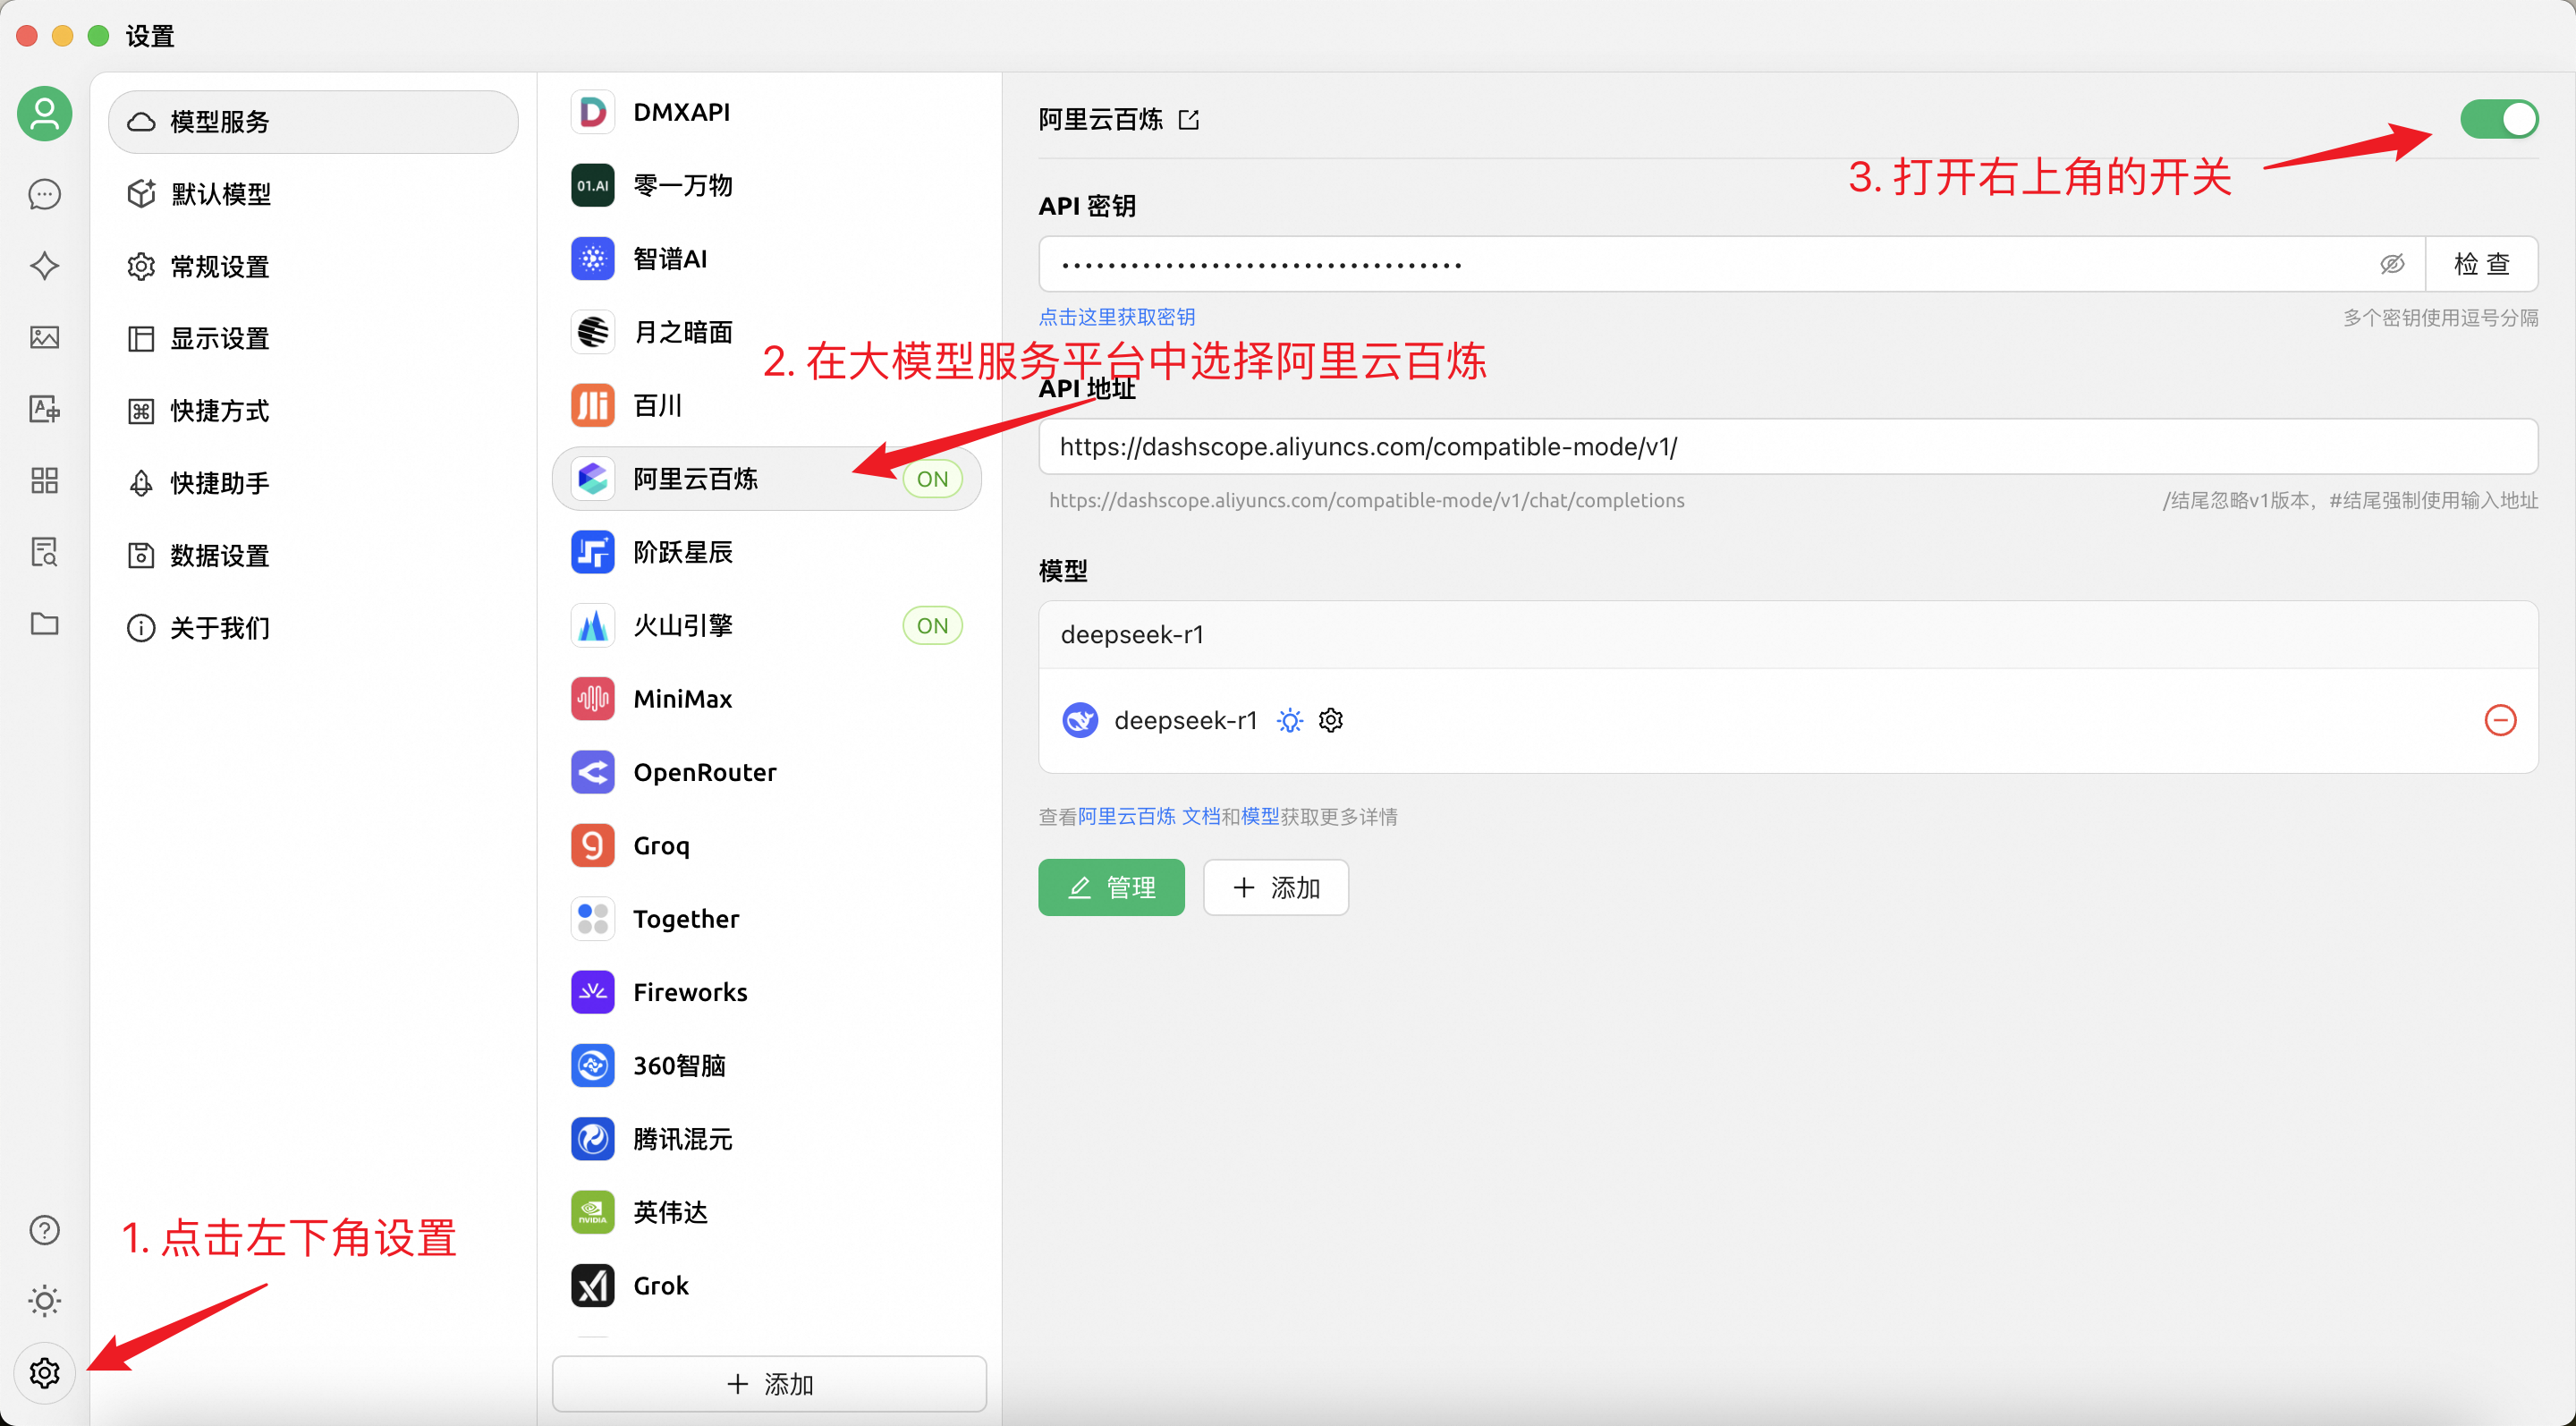
Task: Select Together provider
Action: [x=767, y=919]
